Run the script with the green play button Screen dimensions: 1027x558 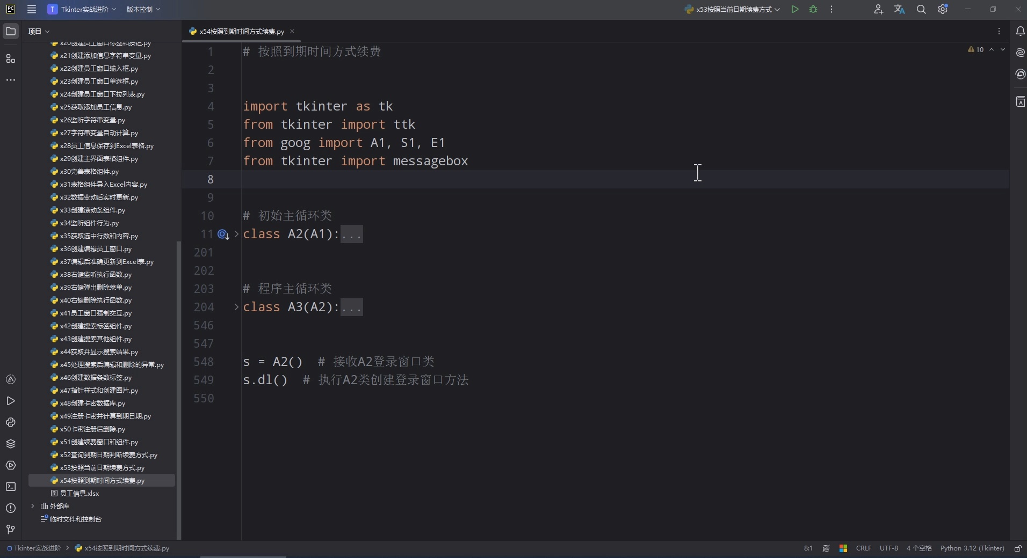(795, 9)
